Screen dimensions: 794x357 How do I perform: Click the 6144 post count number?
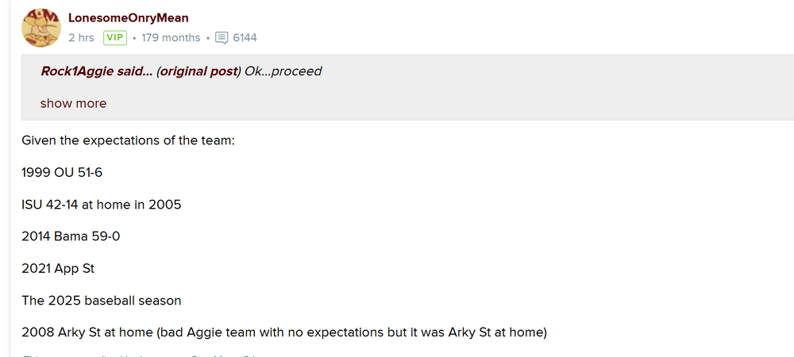245,37
